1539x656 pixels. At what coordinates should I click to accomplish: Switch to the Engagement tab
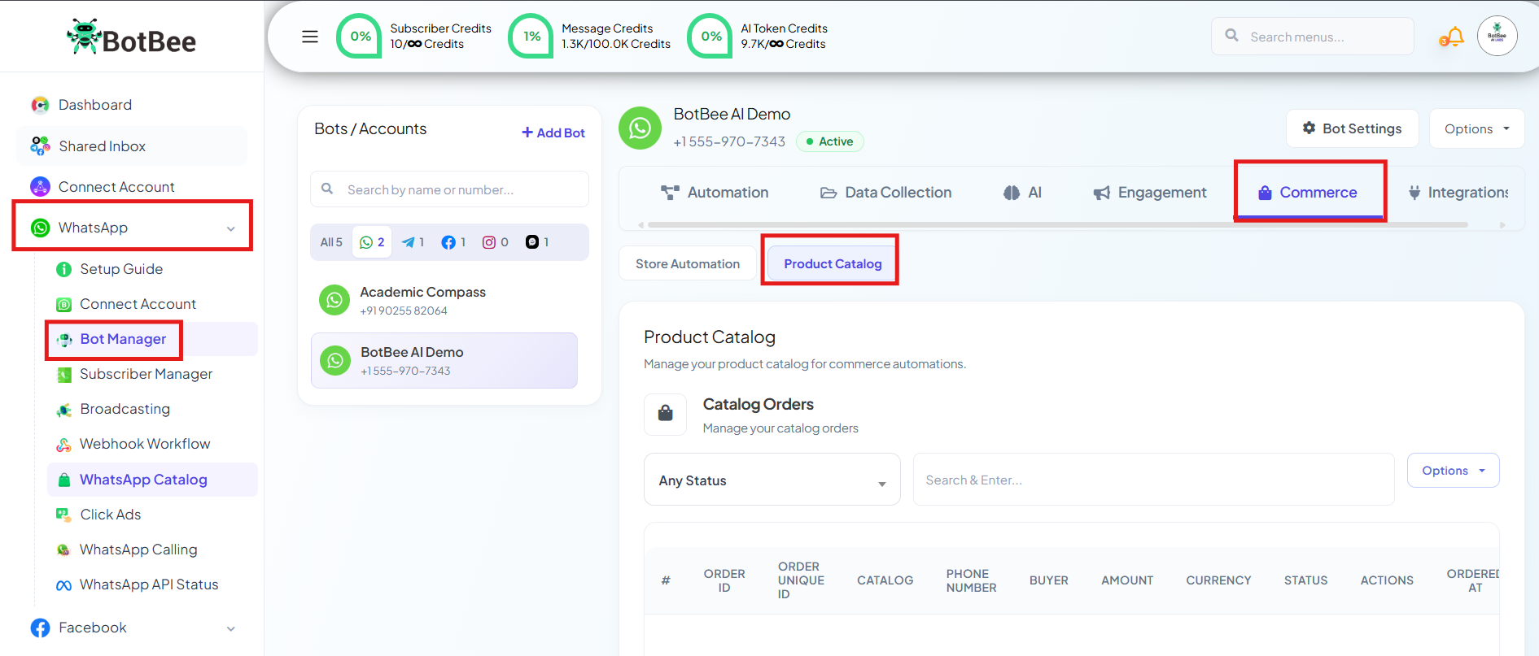1150,193
